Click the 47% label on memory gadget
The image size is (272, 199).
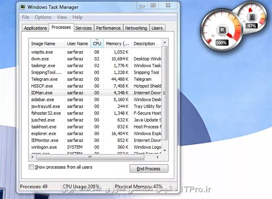pos(252,26)
